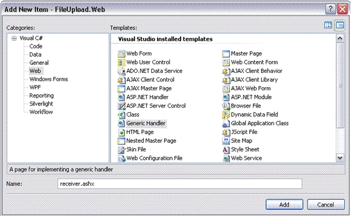The image size is (351, 216).
Task: Choose the Class template label
Action: point(133,114)
